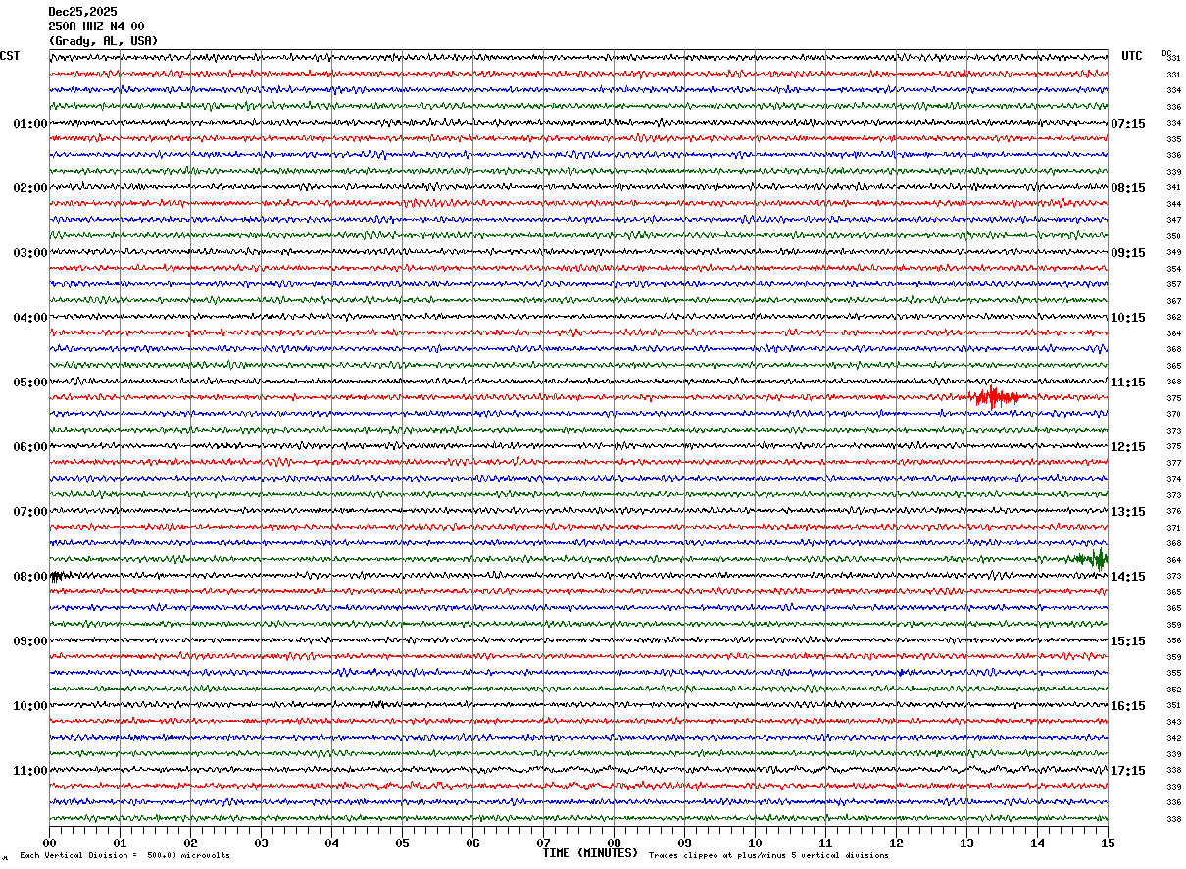The width and height of the screenshot is (1186, 869).
Task: Select the 01:00 CST time label
Action: click(30, 124)
